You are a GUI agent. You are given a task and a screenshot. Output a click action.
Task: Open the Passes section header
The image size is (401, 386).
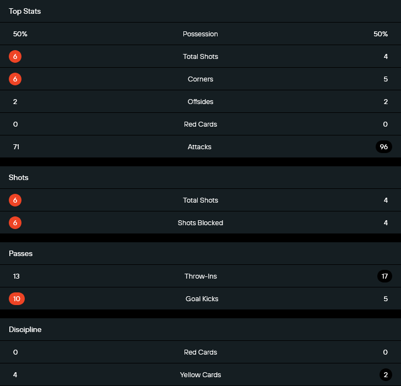tap(21, 254)
